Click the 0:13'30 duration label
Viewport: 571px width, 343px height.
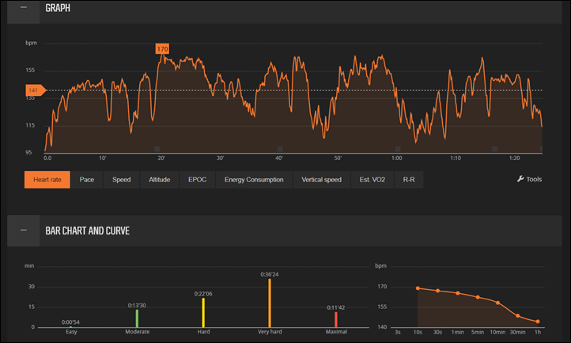pyautogui.click(x=137, y=306)
